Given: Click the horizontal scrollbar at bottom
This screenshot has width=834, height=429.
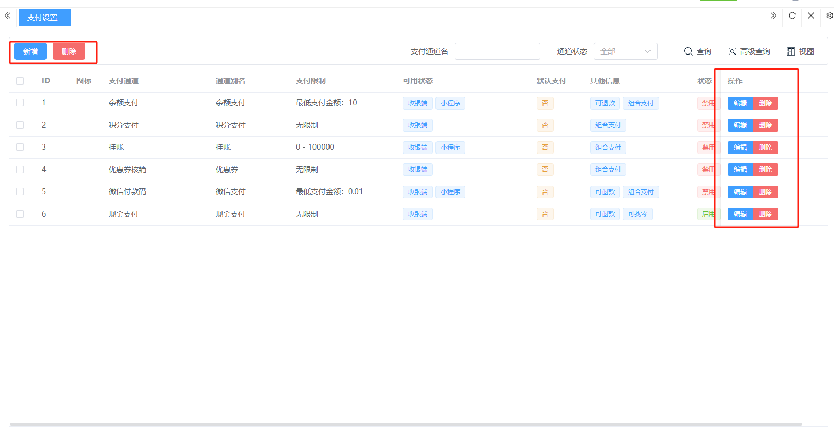Looking at the screenshot, I should [x=405, y=424].
